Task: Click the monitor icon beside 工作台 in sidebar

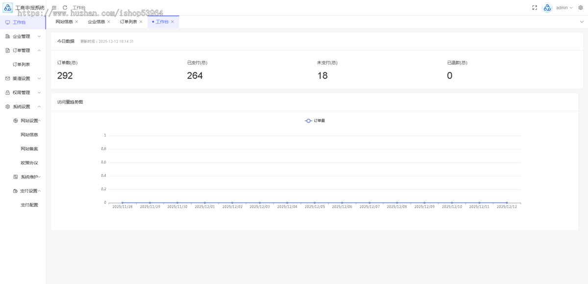Action: coord(7,22)
